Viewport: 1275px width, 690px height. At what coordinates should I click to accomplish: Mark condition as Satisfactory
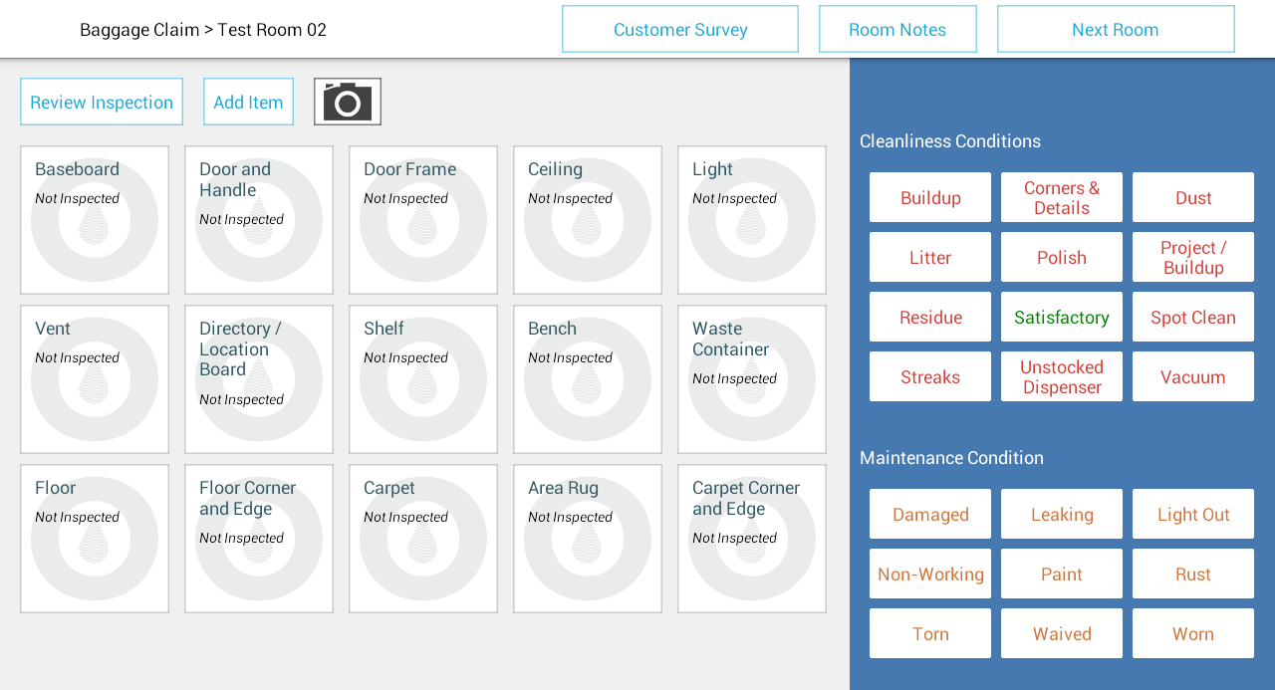pyautogui.click(x=1062, y=317)
